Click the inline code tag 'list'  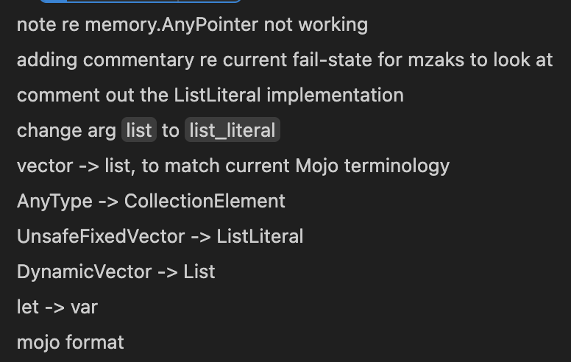coord(139,130)
